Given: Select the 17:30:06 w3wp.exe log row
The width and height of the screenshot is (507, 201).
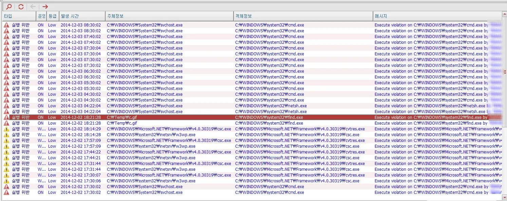Looking at the screenshot, I should click(x=151, y=181).
